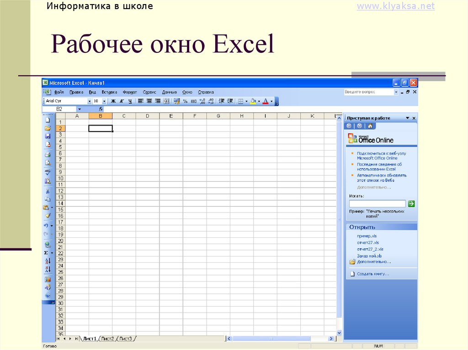Open the recent file отчет27.xls
Screen dimensions: 468x350
point(368,242)
